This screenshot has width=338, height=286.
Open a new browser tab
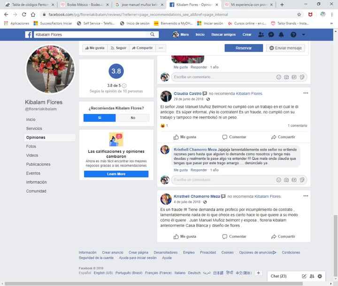click(x=282, y=5)
